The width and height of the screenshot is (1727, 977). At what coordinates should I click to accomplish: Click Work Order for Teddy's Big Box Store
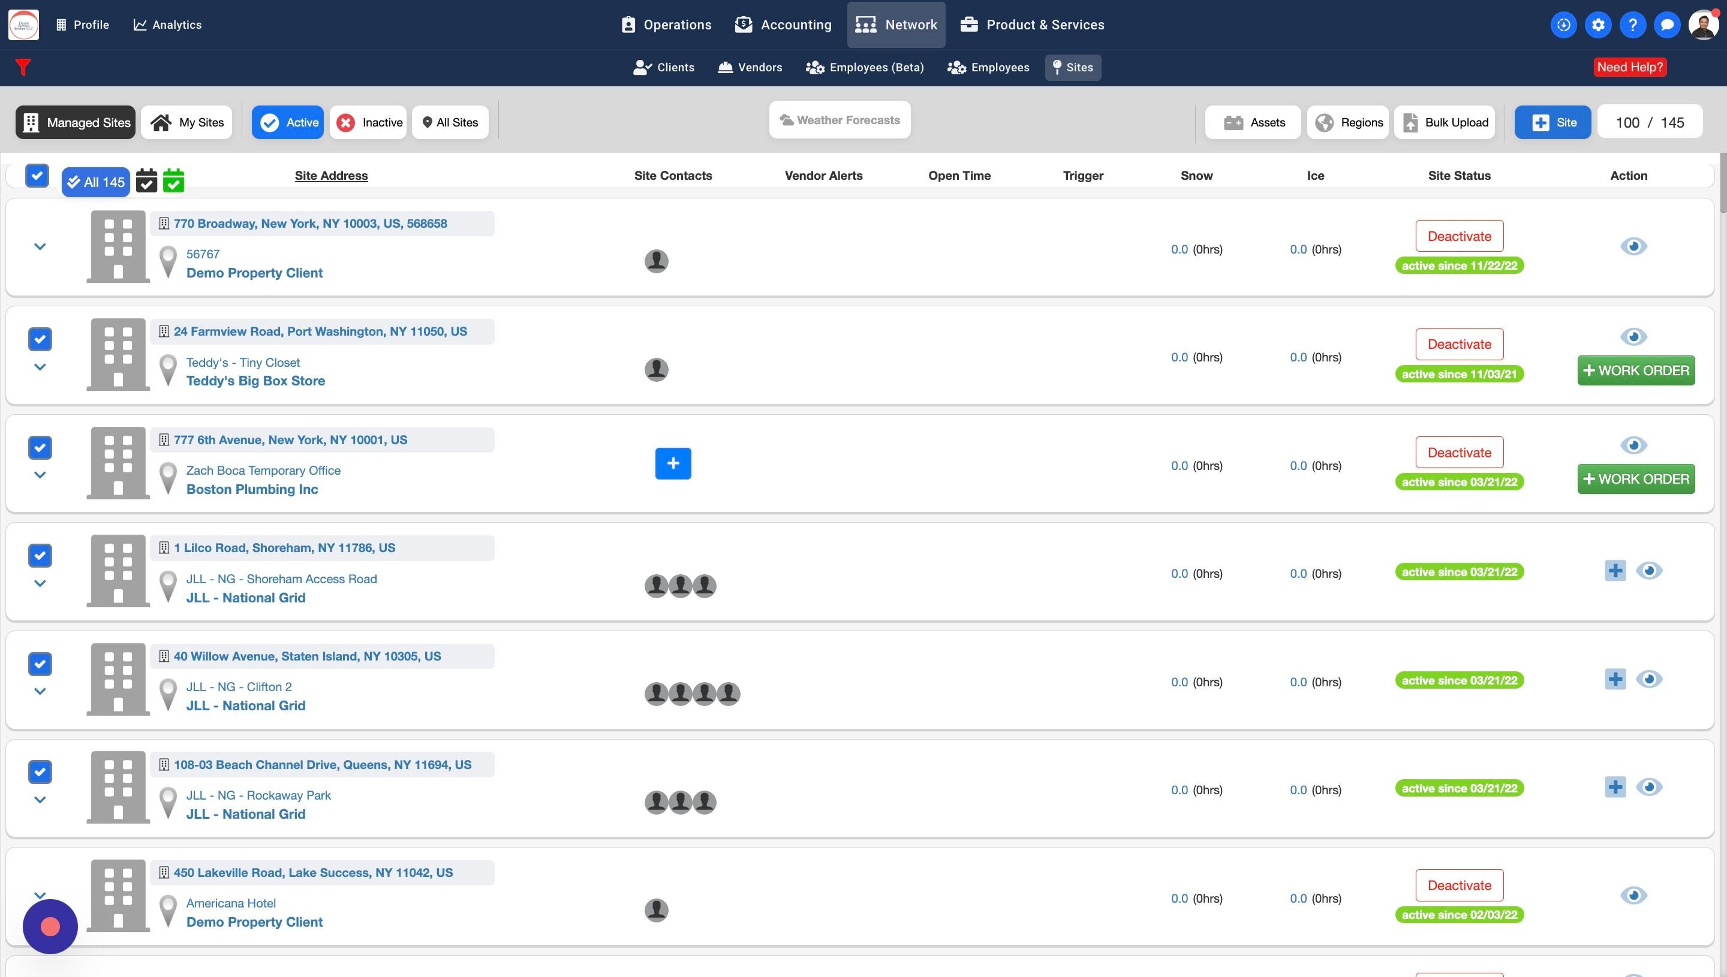tap(1635, 370)
